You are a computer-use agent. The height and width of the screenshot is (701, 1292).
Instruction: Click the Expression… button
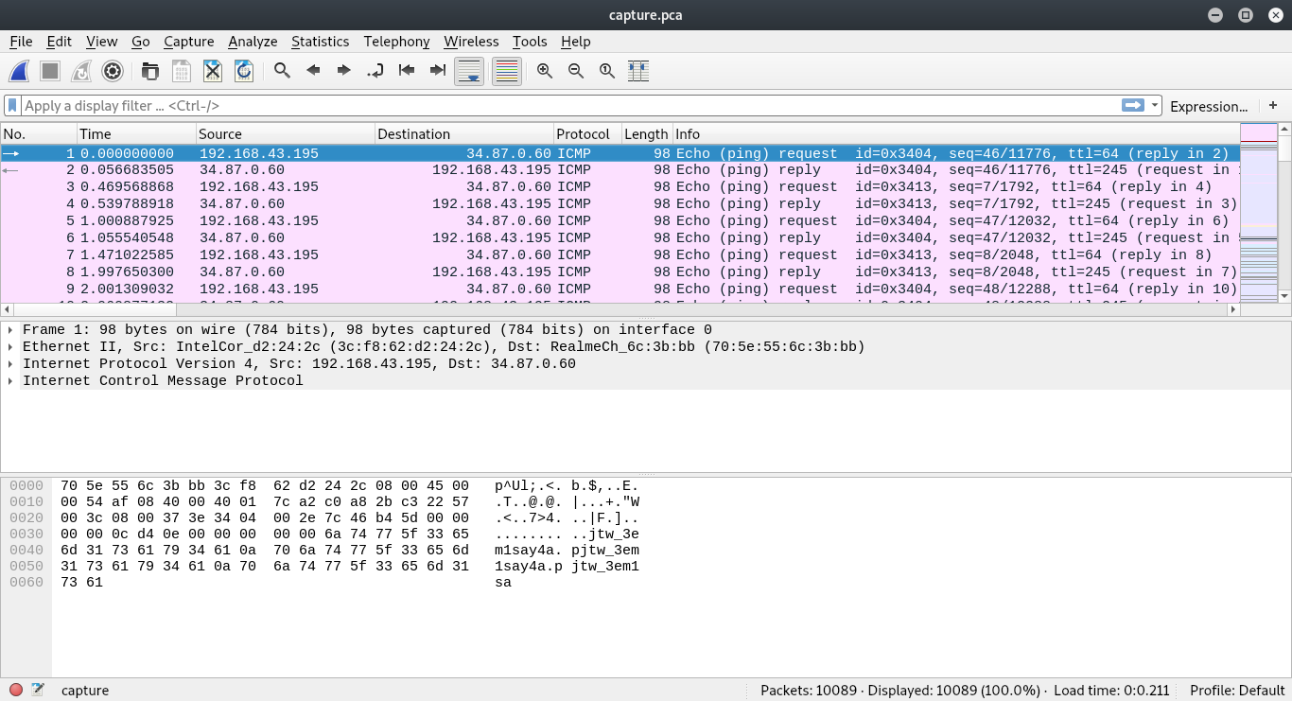point(1209,106)
